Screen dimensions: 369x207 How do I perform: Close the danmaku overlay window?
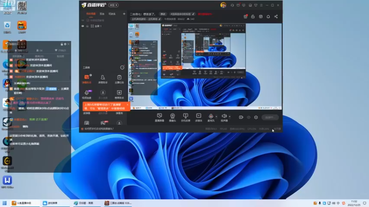68,44
